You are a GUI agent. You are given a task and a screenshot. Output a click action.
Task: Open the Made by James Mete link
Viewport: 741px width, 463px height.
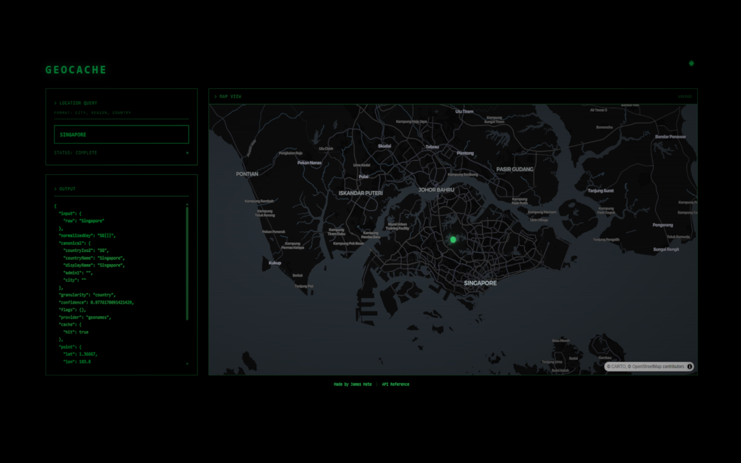coord(352,384)
